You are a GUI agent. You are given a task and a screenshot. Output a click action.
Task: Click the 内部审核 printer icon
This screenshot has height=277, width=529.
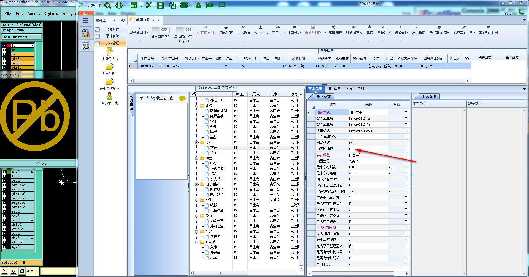tap(226, 27)
